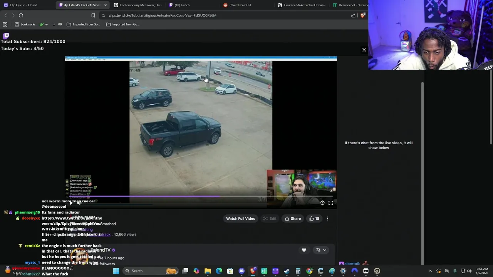Open the Bookmarks folder

[x=25, y=24]
